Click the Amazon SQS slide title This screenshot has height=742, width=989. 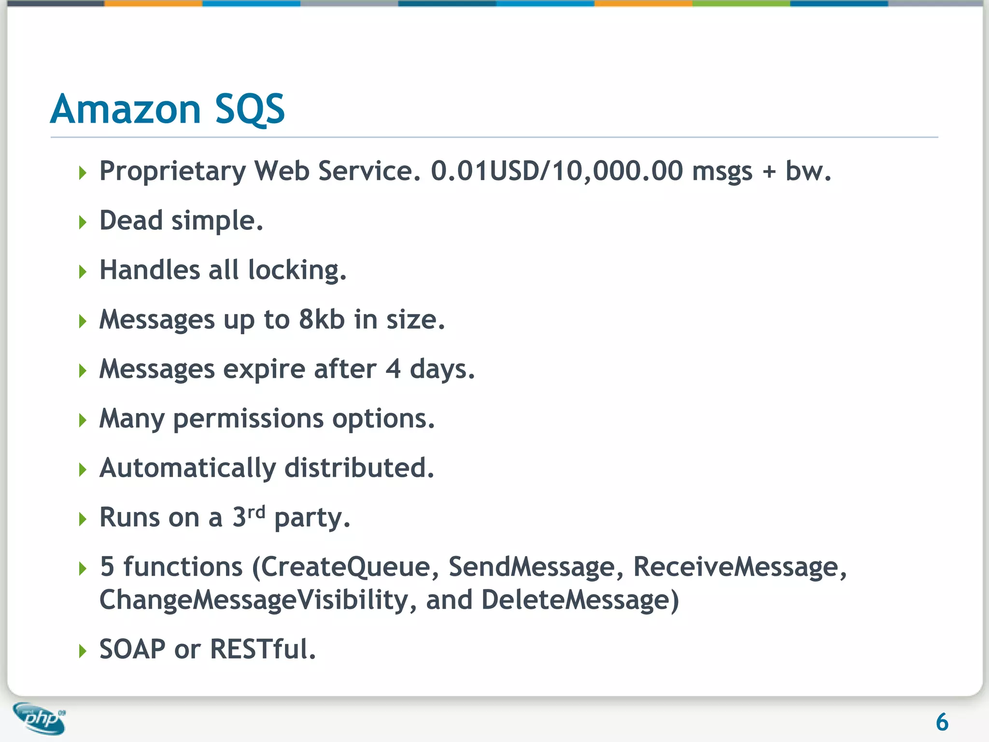pyautogui.click(x=168, y=109)
